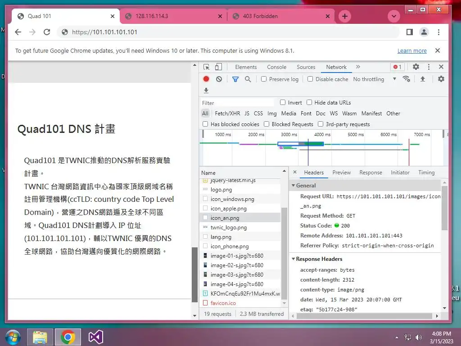The width and height of the screenshot is (461, 346).
Task: Open a new browser tab
Action: (345, 16)
